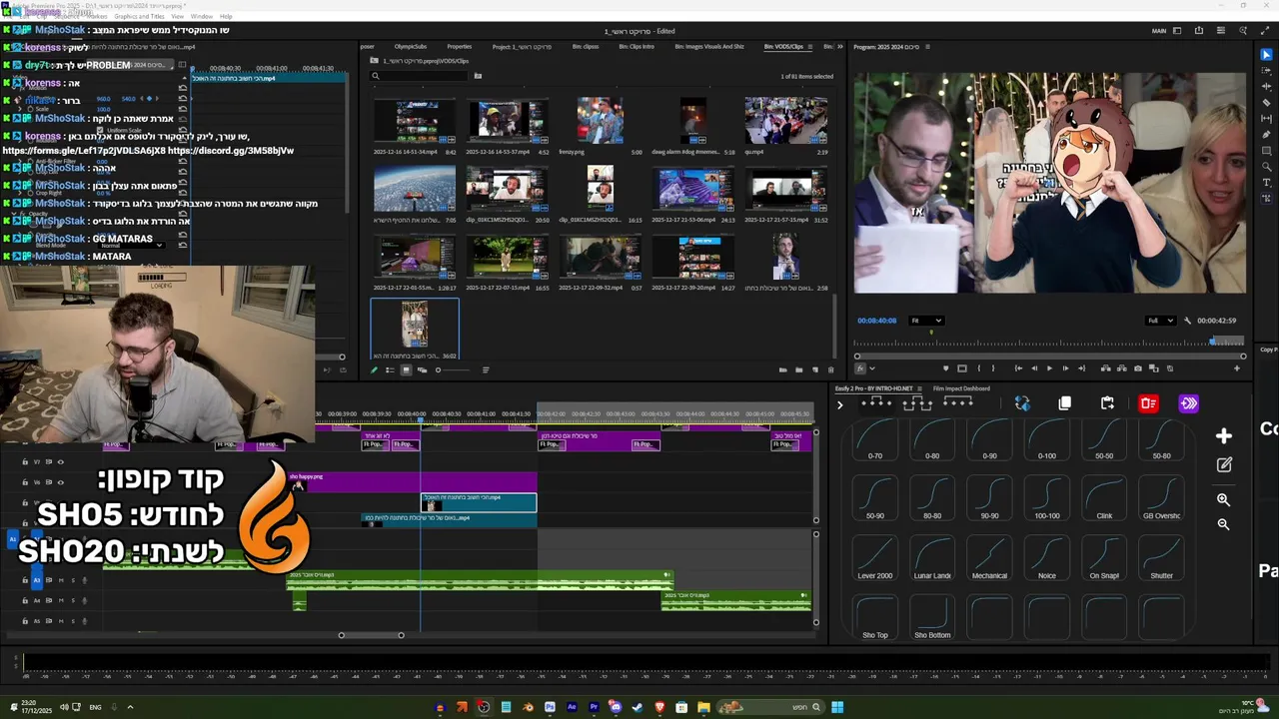This screenshot has height=719, width=1279.
Task: Play the sequence in the program monitor
Action: coord(1049,368)
